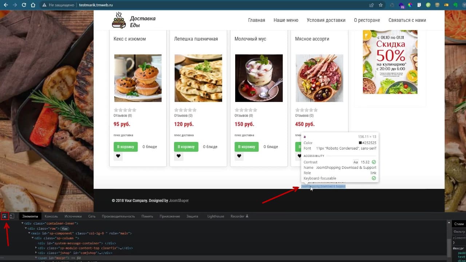Click the browser forward arrow
466x262 pixels.
(15, 5)
